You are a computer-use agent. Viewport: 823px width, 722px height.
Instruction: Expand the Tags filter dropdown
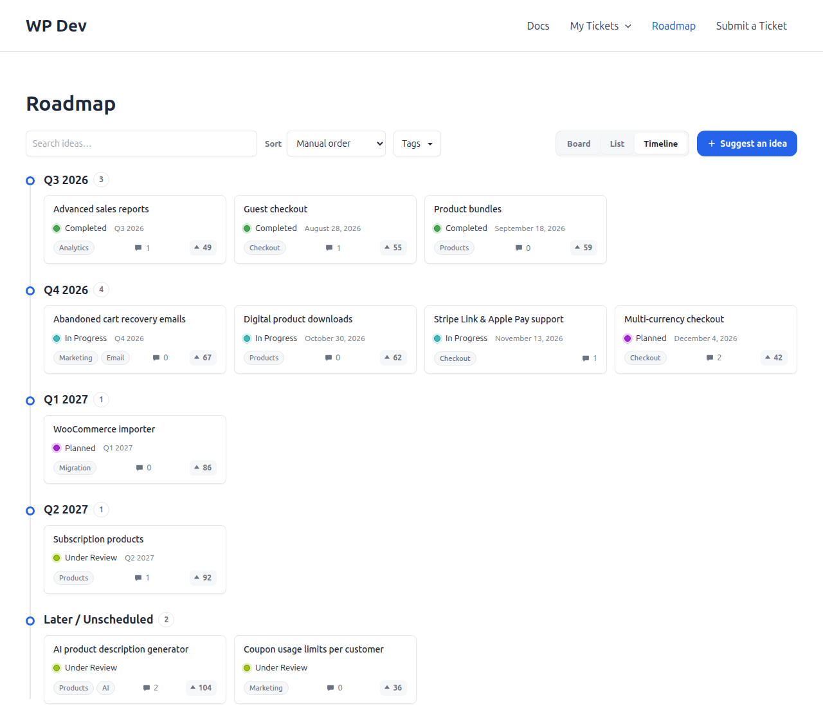pyautogui.click(x=417, y=143)
